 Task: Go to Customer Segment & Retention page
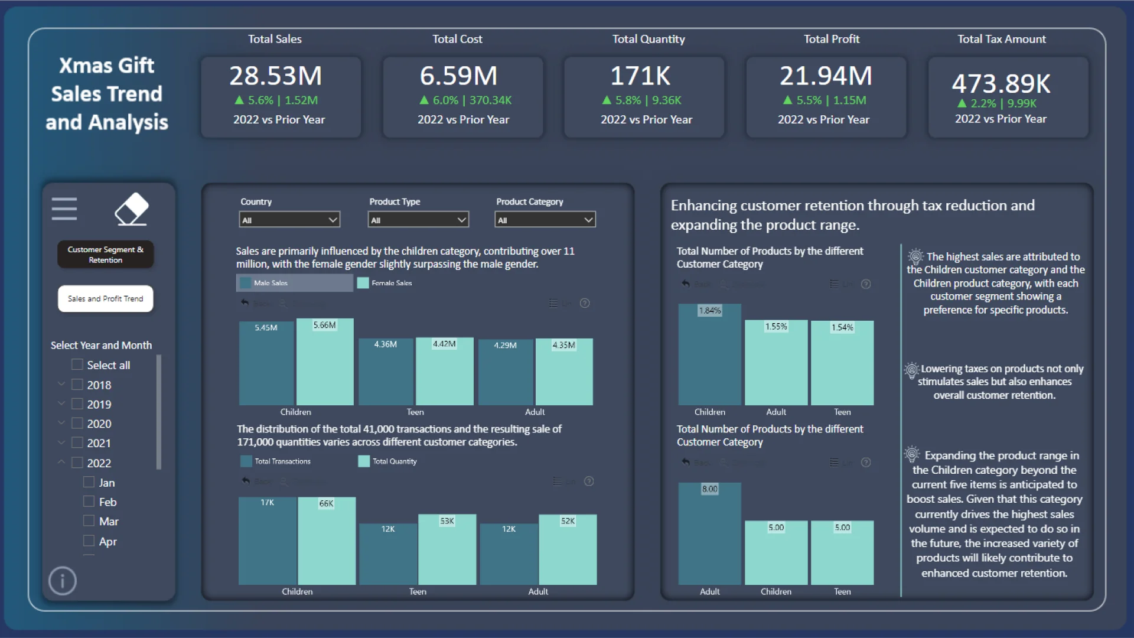point(106,255)
